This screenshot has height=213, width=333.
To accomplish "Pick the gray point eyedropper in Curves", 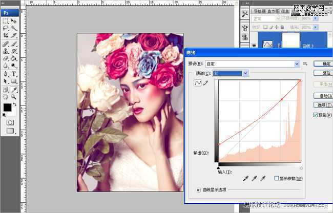I will 254,178.
